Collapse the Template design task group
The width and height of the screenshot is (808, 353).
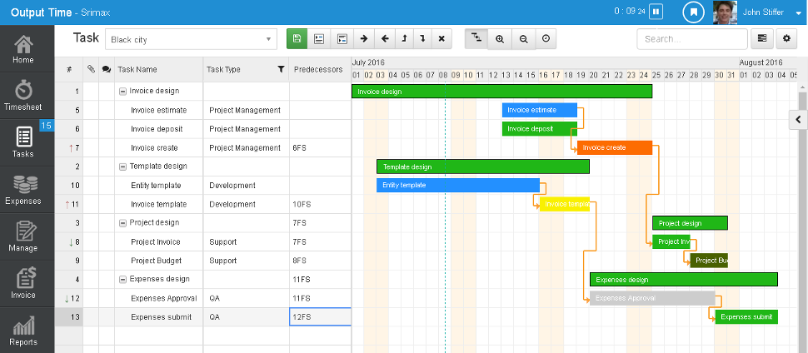(x=122, y=167)
